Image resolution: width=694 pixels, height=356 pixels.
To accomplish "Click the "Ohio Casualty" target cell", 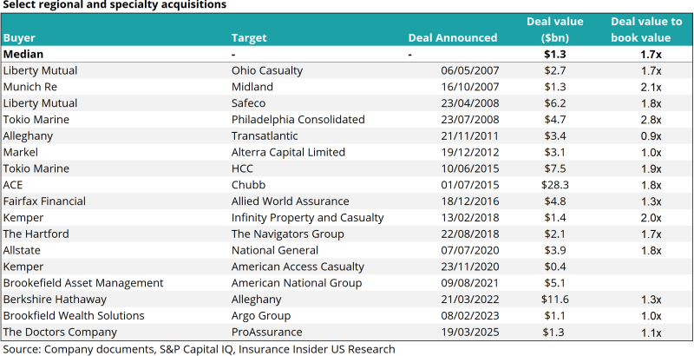I will pyautogui.click(x=267, y=70).
